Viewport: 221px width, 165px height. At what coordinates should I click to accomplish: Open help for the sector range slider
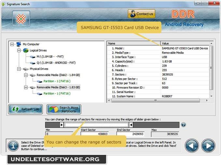point(184,125)
